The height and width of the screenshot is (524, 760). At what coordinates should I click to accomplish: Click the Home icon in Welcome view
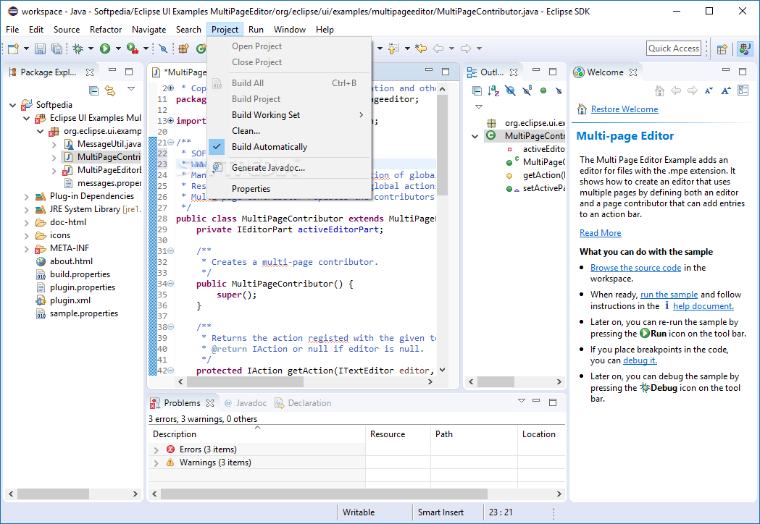tap(659, 90)
